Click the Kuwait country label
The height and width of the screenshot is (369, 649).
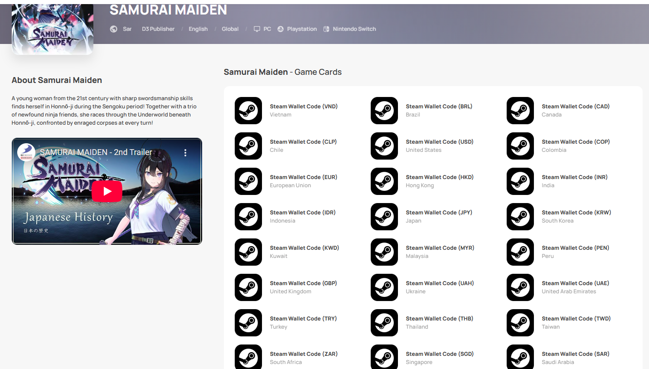point(279,256)
